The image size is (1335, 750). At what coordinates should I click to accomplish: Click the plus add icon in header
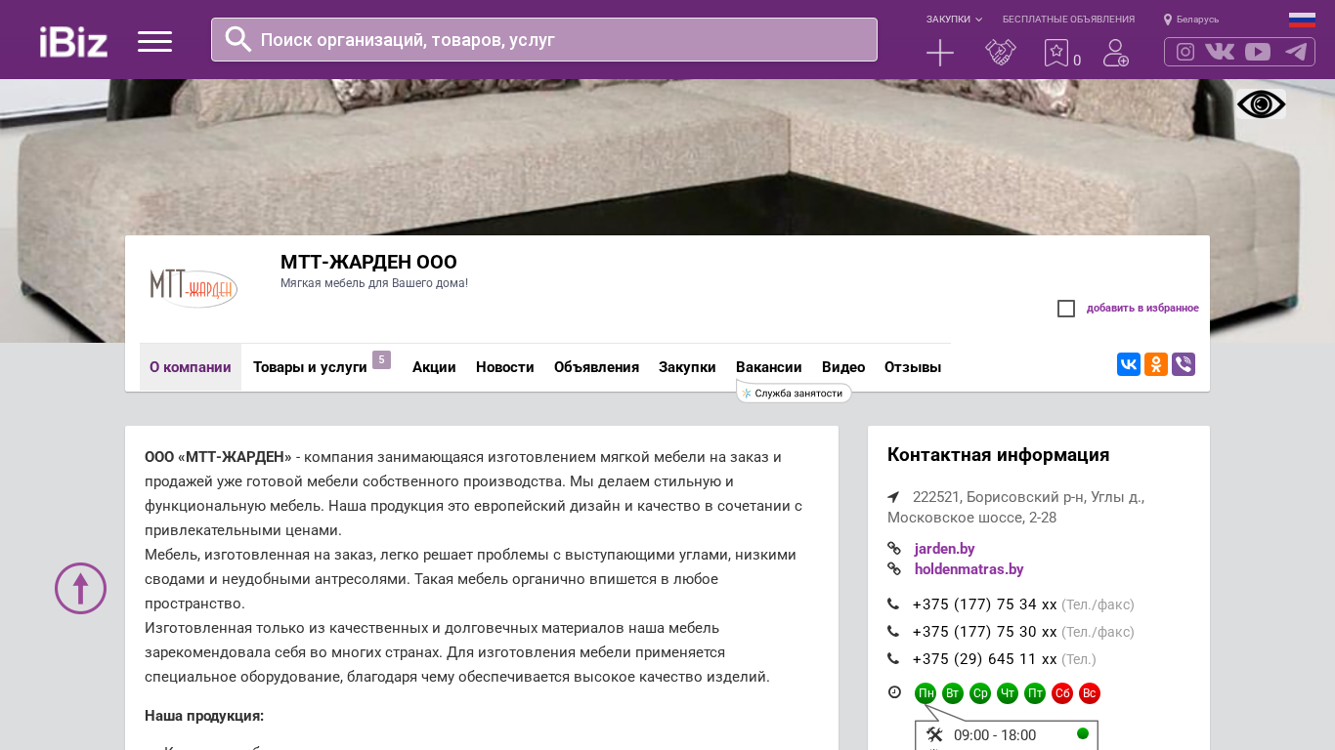(x=940, y=53)
